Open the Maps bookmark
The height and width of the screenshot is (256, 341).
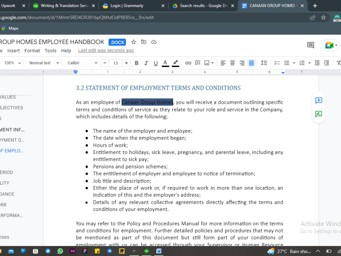[x=10, y=28]
